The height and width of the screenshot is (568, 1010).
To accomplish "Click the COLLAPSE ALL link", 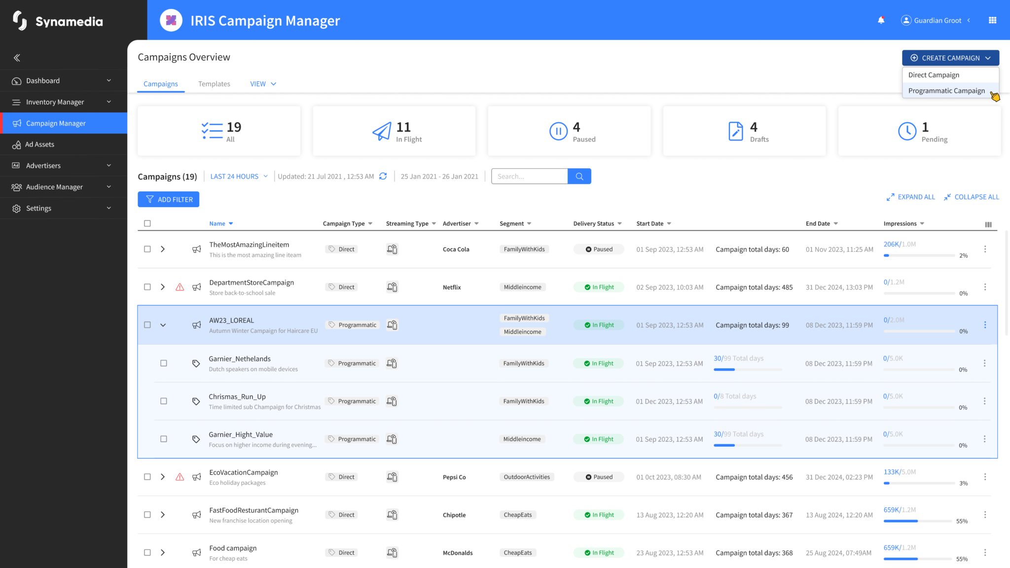I will [x=972, y=197].
